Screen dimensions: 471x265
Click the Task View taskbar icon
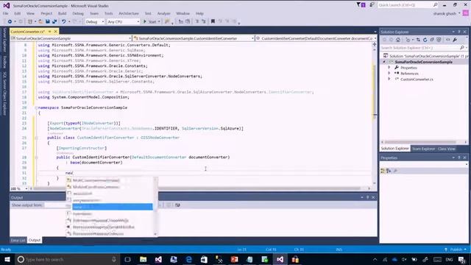127,259
